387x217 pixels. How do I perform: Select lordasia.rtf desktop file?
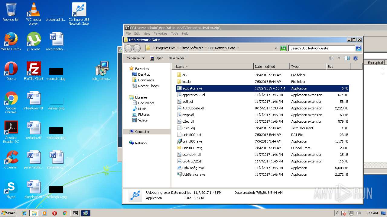click(33, 130)
